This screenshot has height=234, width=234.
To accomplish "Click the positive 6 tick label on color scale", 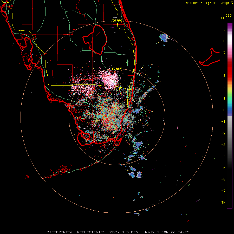I will (x=224, y=41).
